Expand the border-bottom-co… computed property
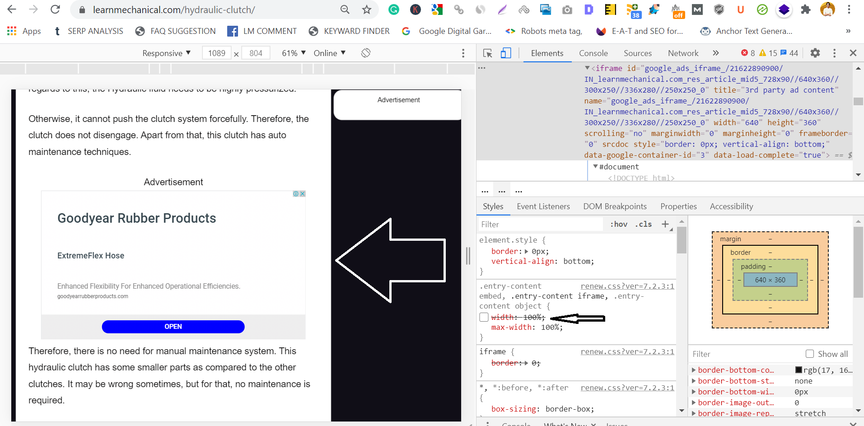This screenshot has width=864, height=426. pyautogui.click(x=694, y=370)
